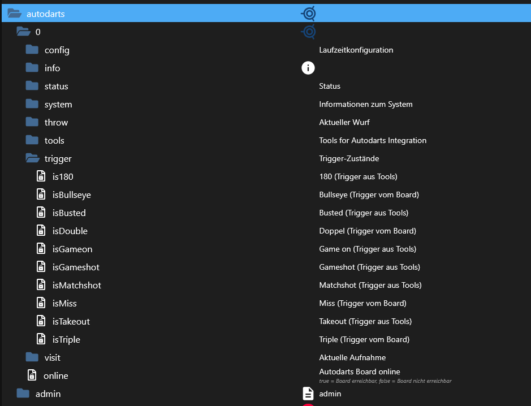Click 'Tools for Autodarts Integration' text
This screenshot has height=406, width=531.
coord(373,141)
